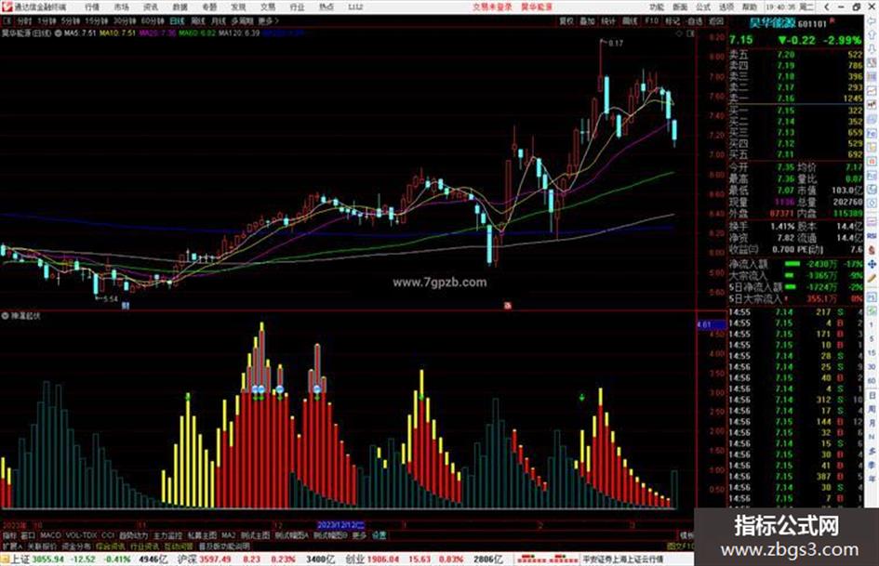Select the MACD indicator tab

[50, 535]
